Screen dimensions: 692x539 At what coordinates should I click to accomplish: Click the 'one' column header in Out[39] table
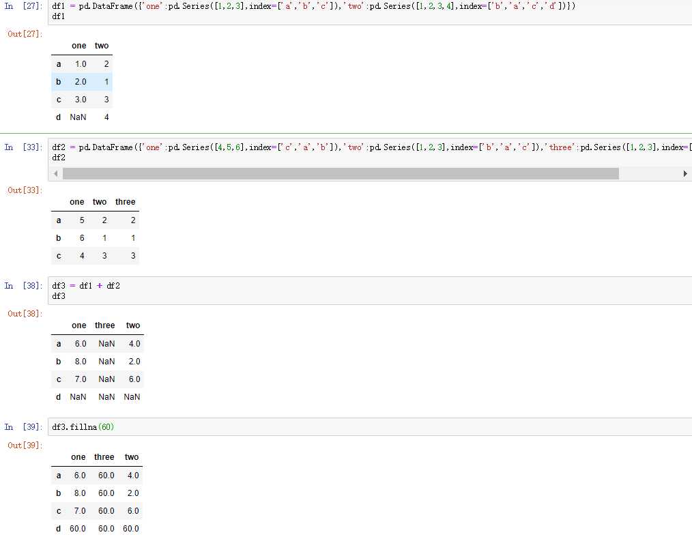[x=78, y=457]
